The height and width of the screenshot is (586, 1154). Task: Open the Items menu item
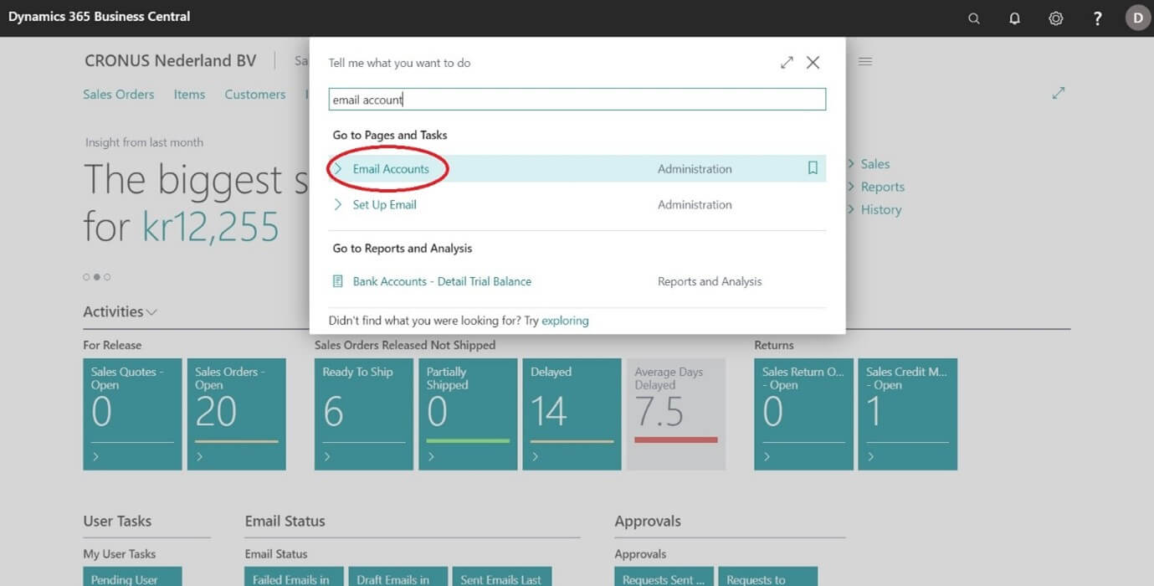tap(189, 95)
